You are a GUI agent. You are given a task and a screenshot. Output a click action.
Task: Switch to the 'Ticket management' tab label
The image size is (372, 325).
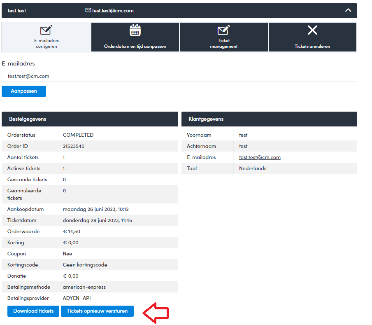tap(223, 44)
